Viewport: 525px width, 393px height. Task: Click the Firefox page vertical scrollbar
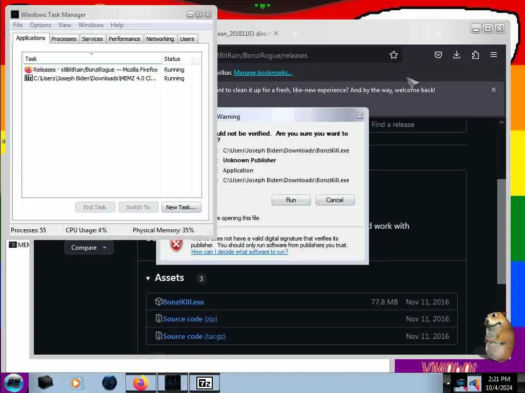point(501,231)
